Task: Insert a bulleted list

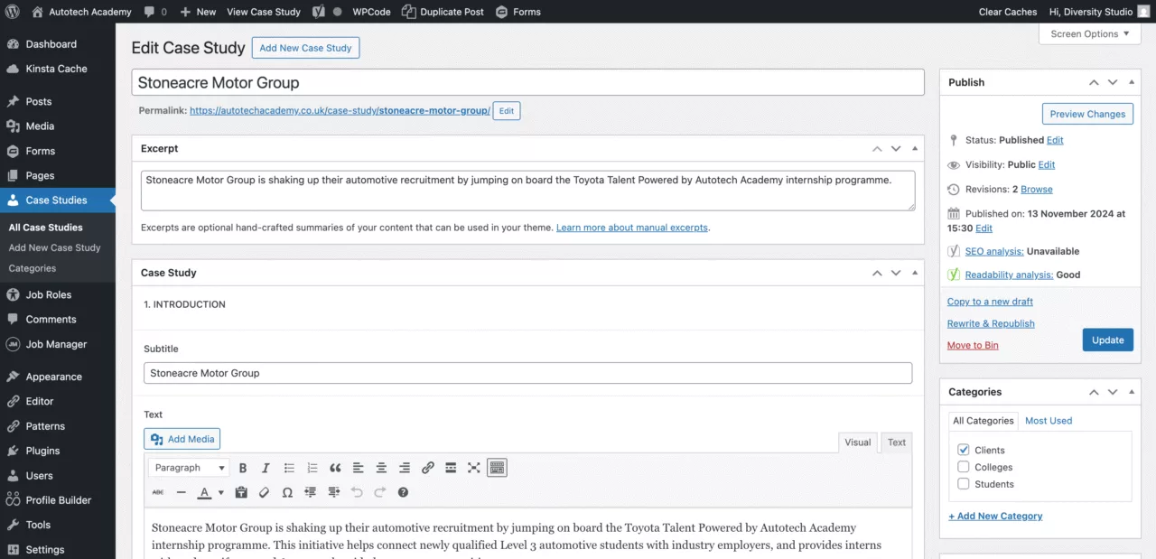Action: 289,468
